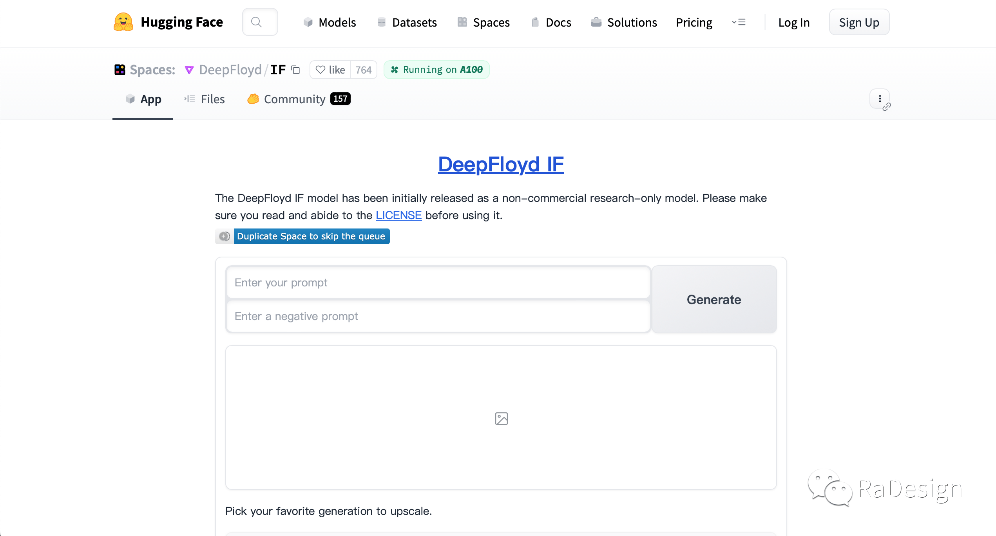Click the DeepFloyd purple triangle avatar

189,70
